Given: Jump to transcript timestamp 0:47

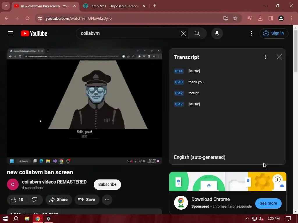Looking at the screenshot, I should [179, 104].
